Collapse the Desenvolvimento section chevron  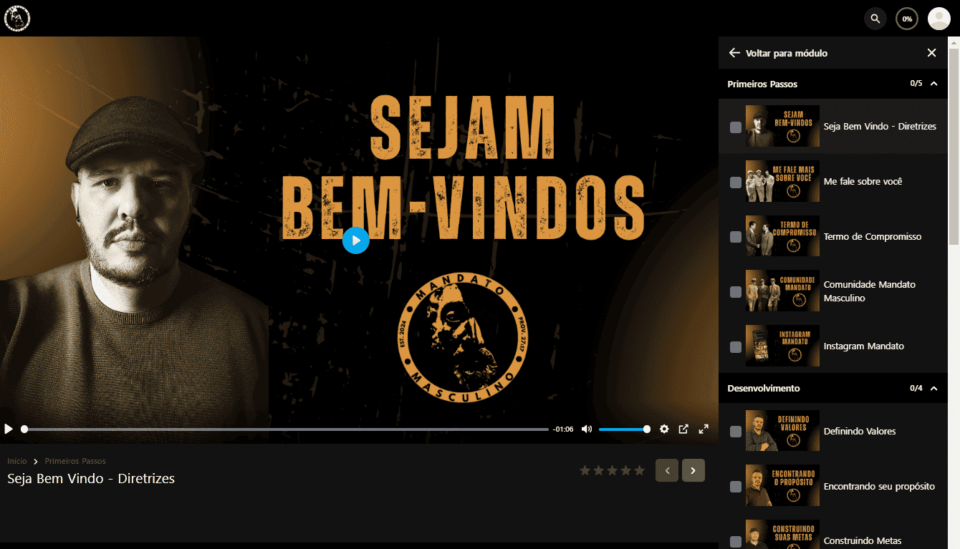pyautogui.click(x=933, y=388)
